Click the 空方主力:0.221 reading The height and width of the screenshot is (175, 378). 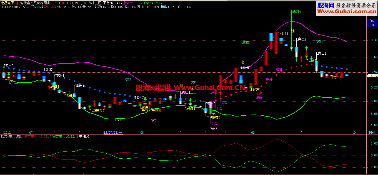point(64,136)
